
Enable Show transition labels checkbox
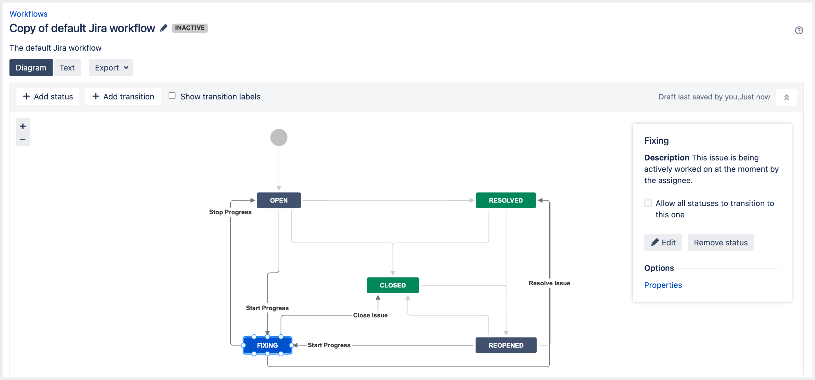click(x=172, y=96)
